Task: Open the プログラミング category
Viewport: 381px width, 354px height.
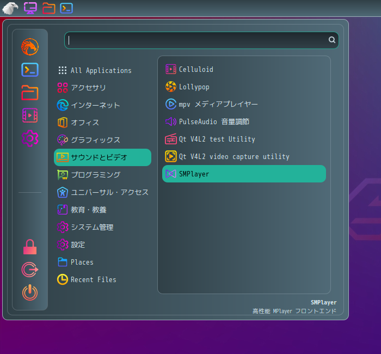Action: pos(102,175)
